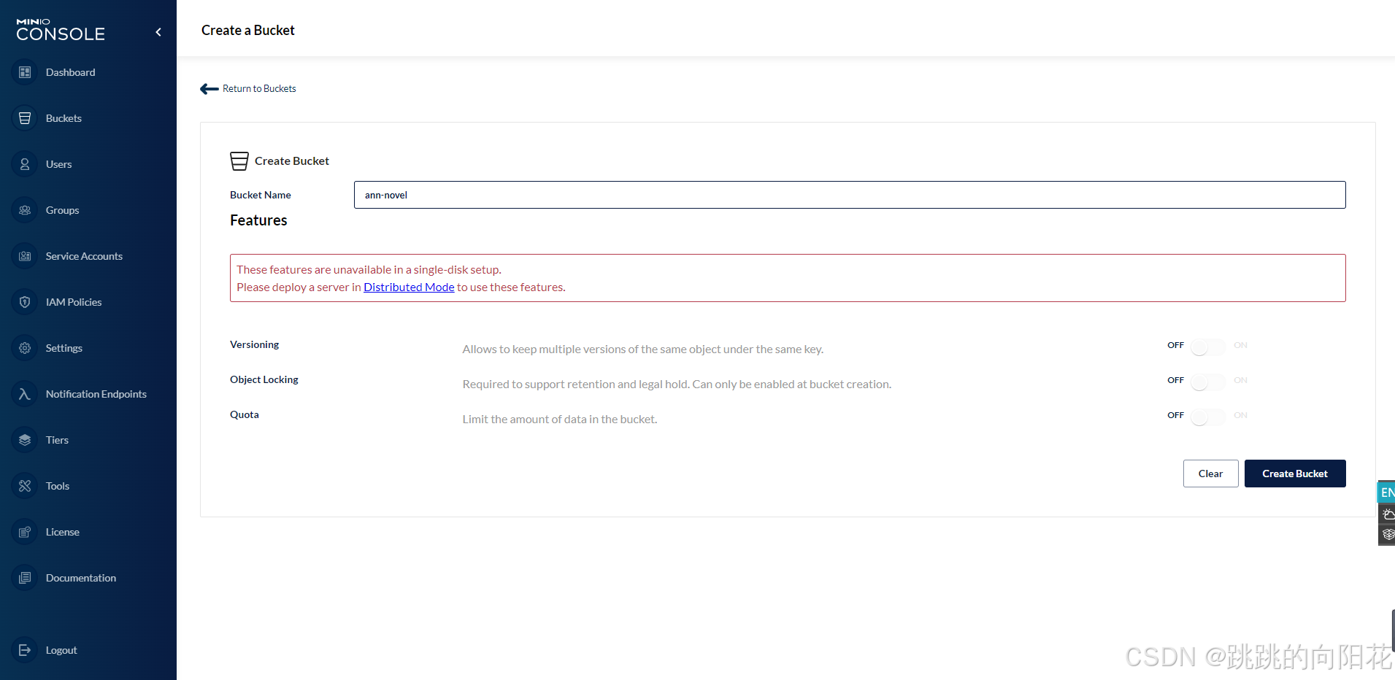The image size is (1395, 680).
Task: Click the License icon in sidebar
Action: 25,532
